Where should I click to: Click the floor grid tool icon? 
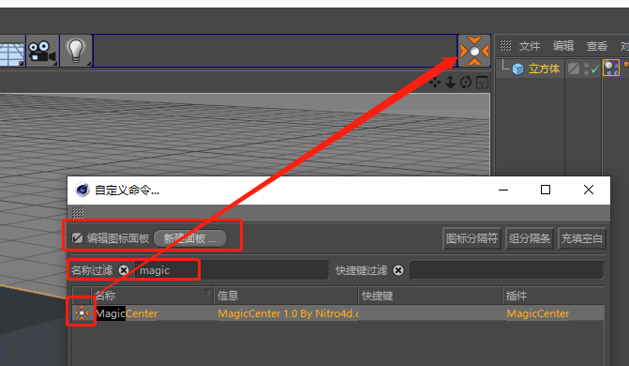tap(12, 51)
